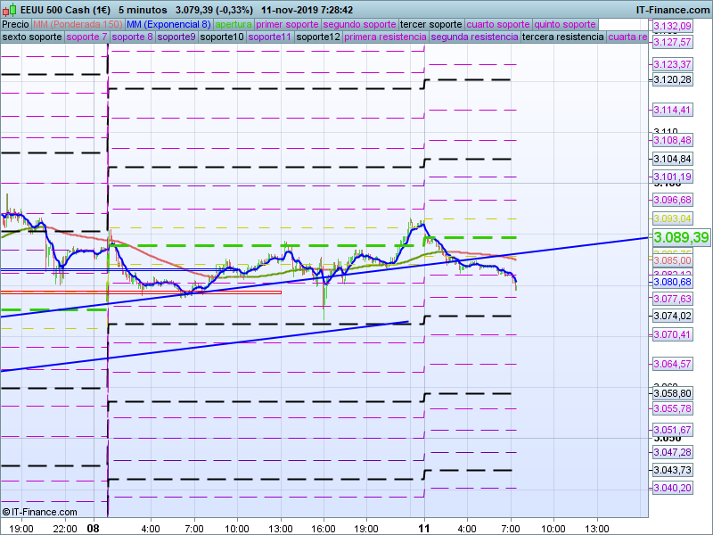
Task: Click the sexto soporte label
Action: [x=32, y=37]
